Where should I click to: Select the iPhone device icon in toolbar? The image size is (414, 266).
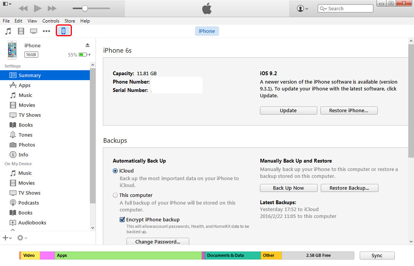click(x=63, y=31)
